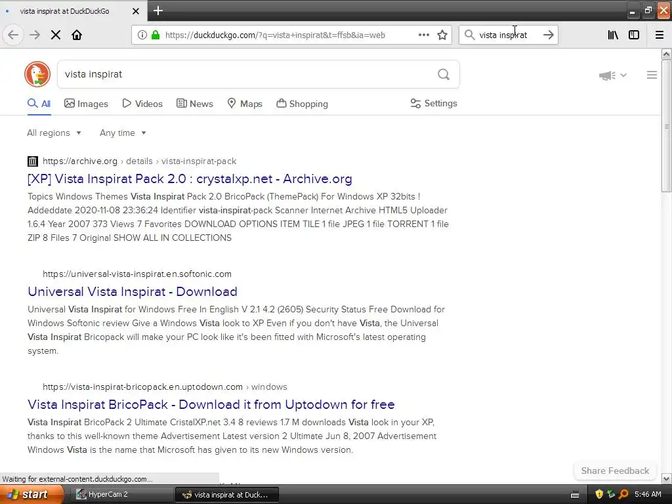The image size is (672, 504).
Task: Show site information icon in the address bar
Action: click(x=142, y=35)
